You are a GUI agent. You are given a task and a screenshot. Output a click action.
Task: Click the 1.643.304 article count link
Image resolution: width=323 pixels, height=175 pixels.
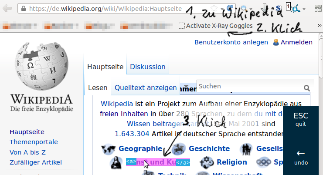[x=132, y=134]
